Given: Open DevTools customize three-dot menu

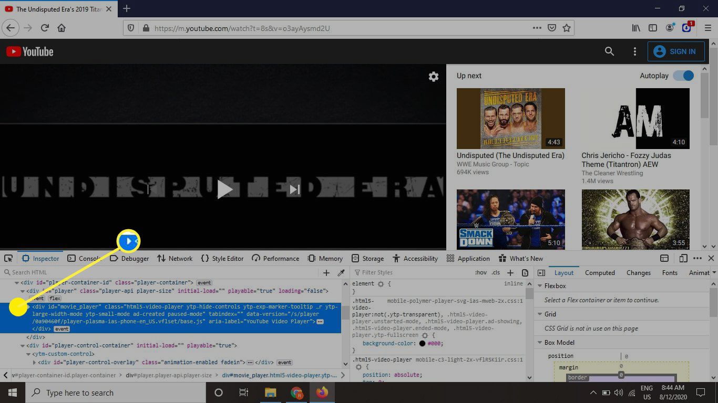Looking at the screenshot, I should tap(698, 258).
